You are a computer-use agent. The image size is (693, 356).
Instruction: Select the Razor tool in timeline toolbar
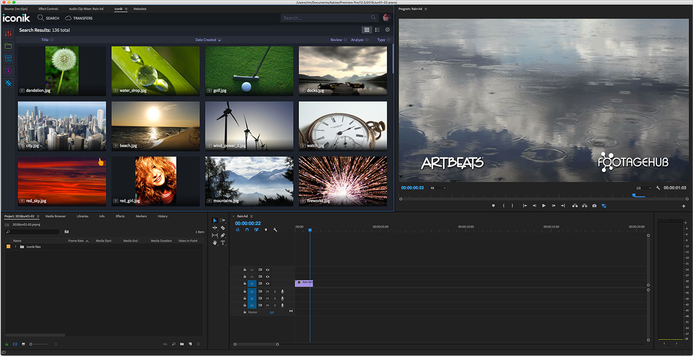point(223,228)
